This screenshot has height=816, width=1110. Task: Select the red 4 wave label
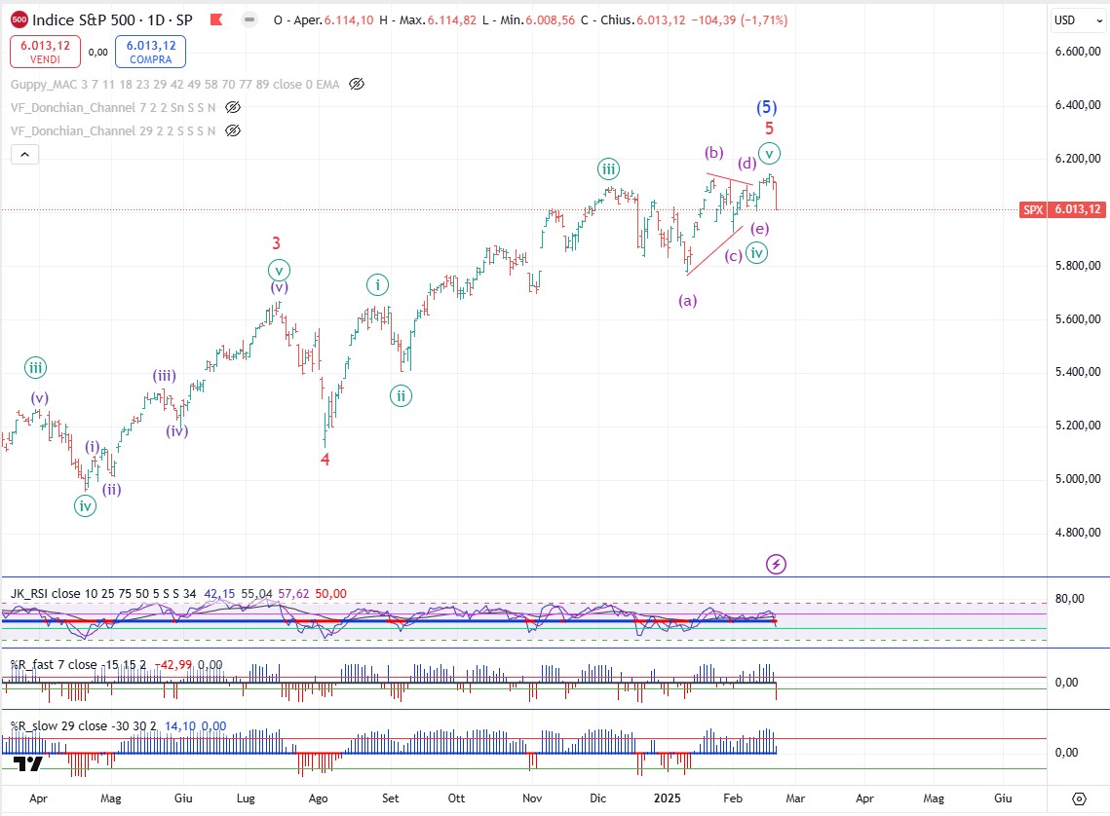[325, 460]
